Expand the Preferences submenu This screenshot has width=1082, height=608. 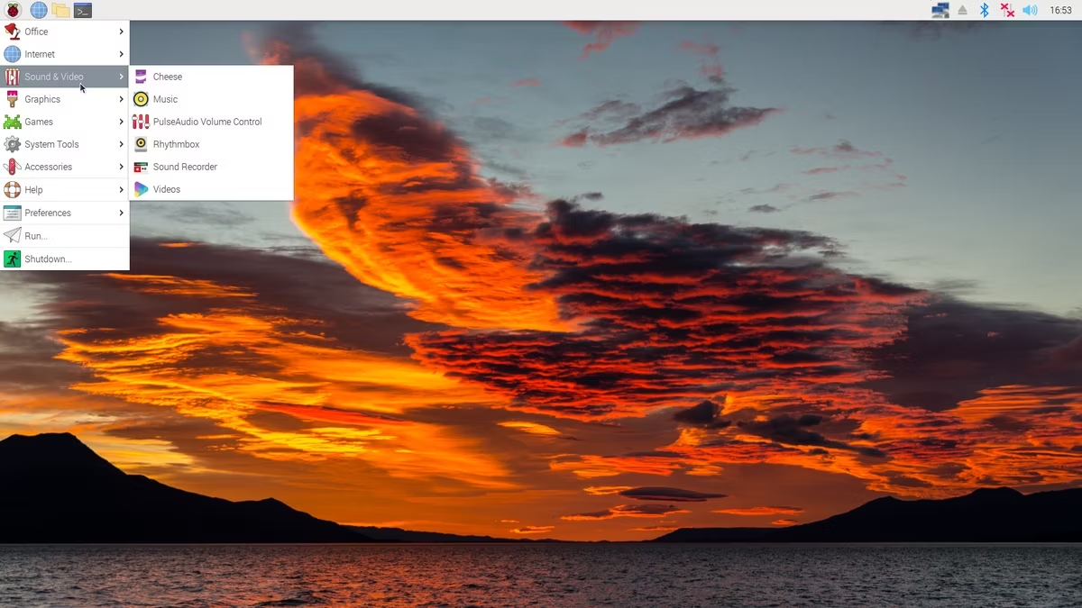pyautogui.click(x=50, y=213)
